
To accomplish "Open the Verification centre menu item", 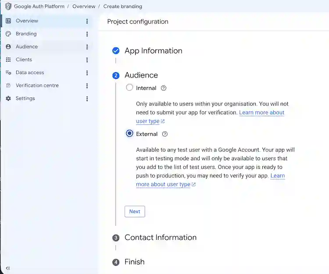I will click(x=46, y=85).
